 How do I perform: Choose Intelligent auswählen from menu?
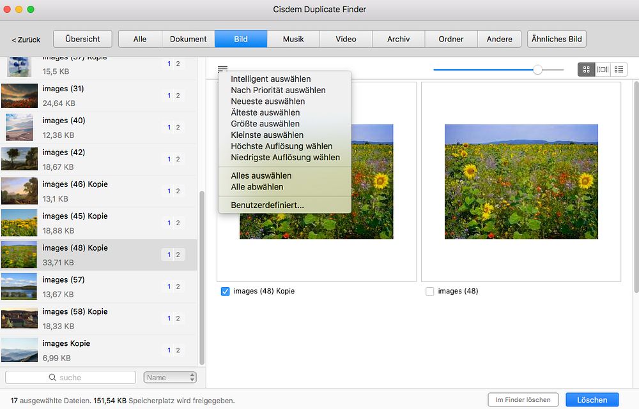coord(270,79)
